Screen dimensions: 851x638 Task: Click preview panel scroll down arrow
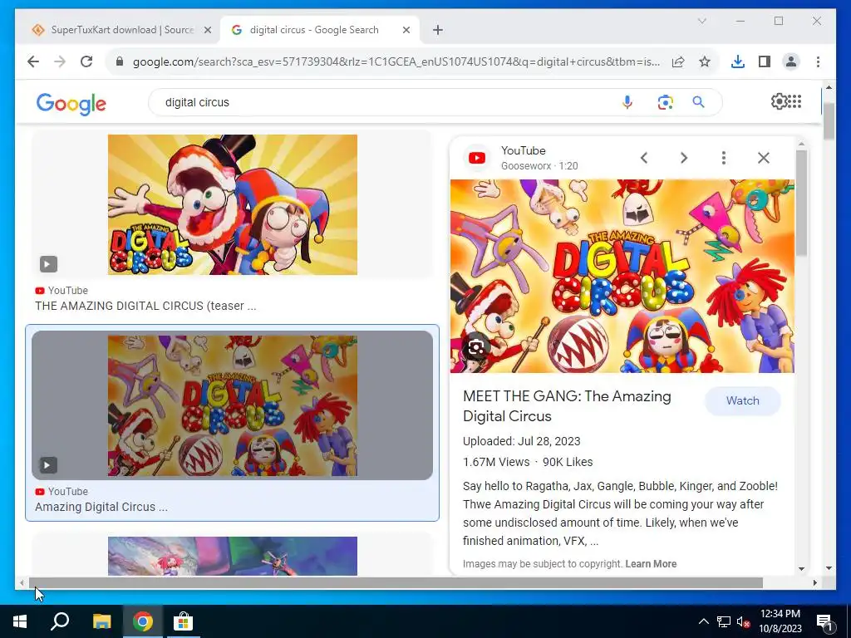tap(801, 568)
